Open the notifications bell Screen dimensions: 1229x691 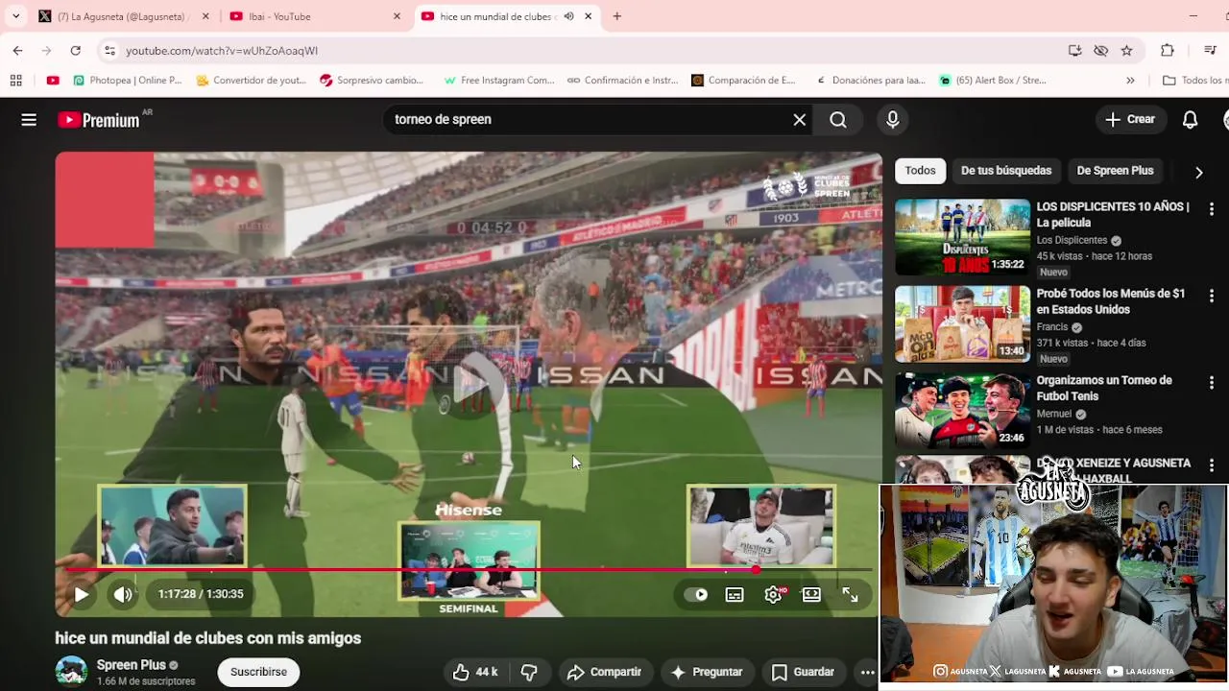(1190, 120)
